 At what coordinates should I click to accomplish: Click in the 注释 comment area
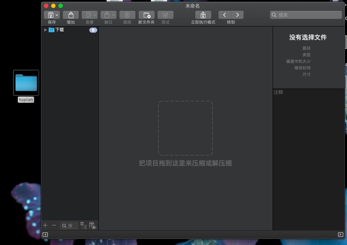pos(309,159)
